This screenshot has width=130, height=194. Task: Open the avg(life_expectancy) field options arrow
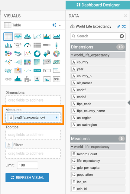[x=57, y=118]
